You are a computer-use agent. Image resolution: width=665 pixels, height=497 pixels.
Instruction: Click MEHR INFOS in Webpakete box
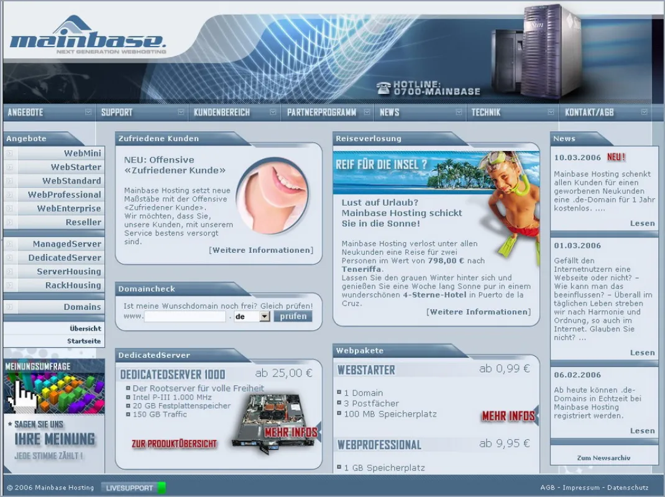pyautogui.click(x=508, y=416)
